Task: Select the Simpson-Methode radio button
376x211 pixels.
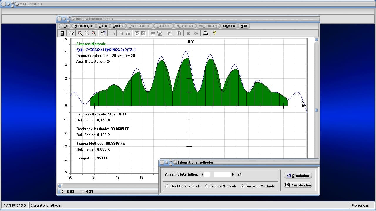Action: click(242, 186)
